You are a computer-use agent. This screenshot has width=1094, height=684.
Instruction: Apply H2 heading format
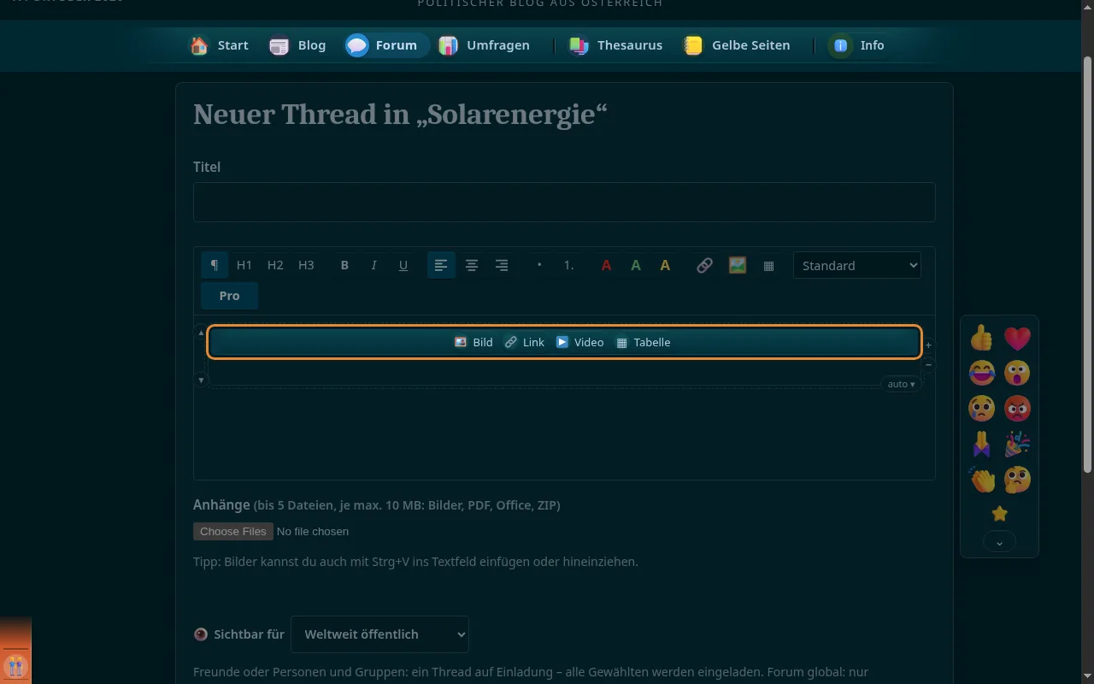(275, 265)
